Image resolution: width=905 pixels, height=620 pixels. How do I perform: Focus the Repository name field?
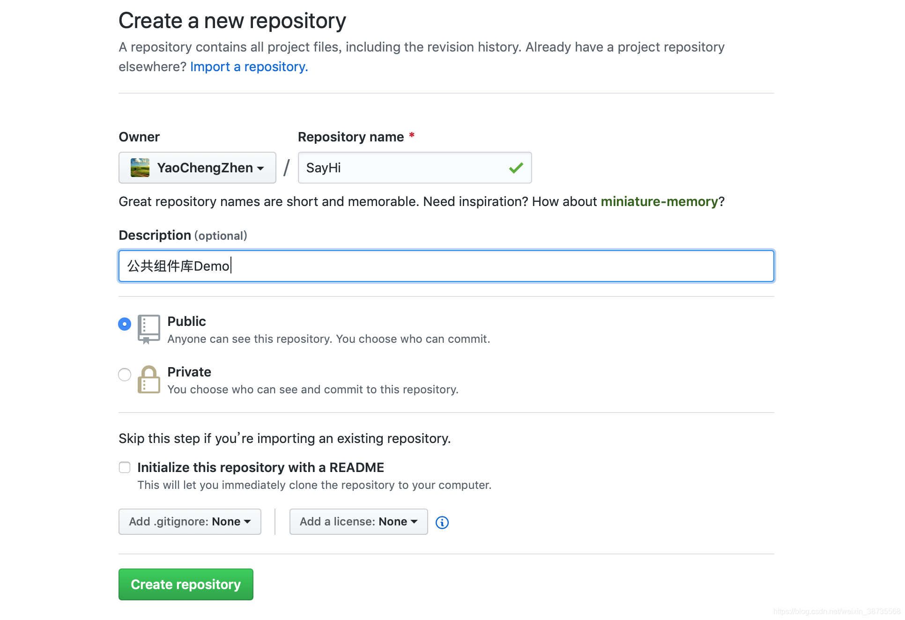(x=403, y=168)
